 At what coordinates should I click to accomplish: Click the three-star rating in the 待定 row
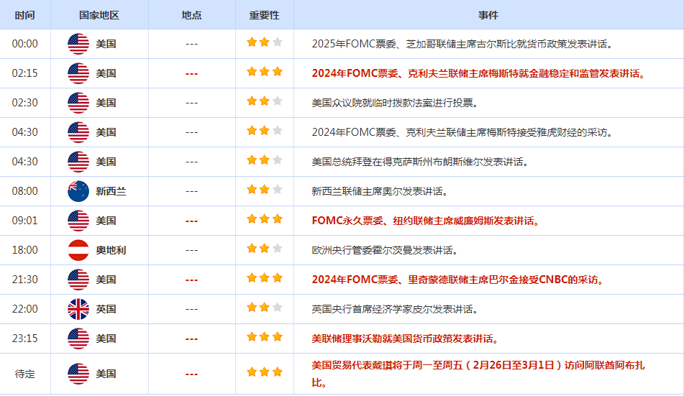265,372
